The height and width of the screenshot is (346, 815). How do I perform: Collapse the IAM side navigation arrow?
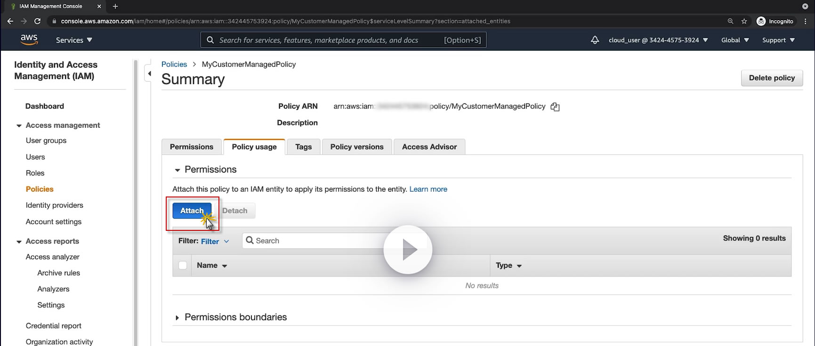(x=149, y=73)
